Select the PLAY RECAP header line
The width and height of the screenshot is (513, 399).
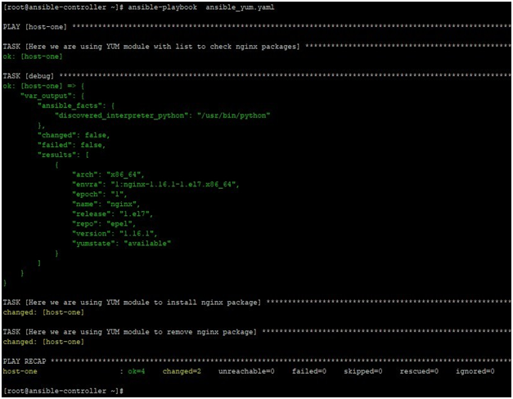pos(257,361)
